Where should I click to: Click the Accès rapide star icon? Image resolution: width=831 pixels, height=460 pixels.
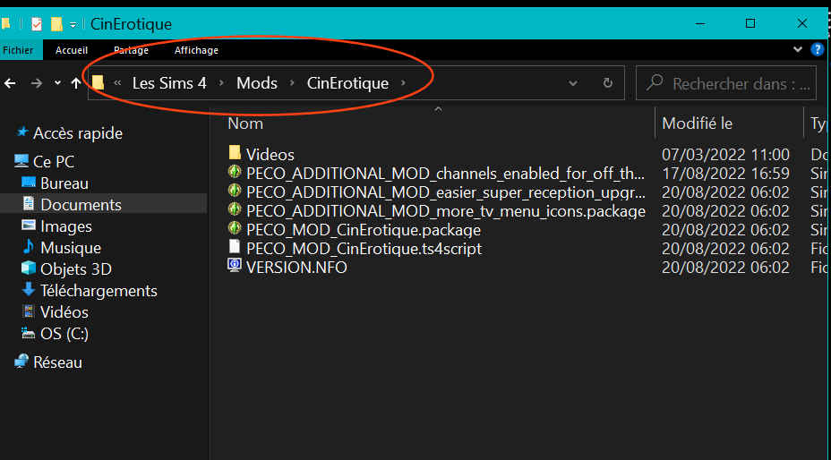(x=21, y=132)
